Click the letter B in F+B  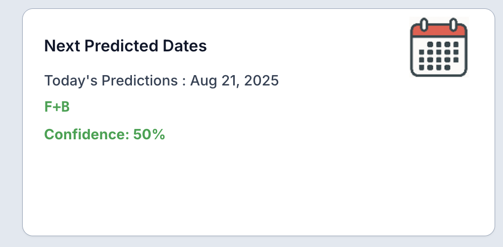pyautogui.click(x=65, y=107)
